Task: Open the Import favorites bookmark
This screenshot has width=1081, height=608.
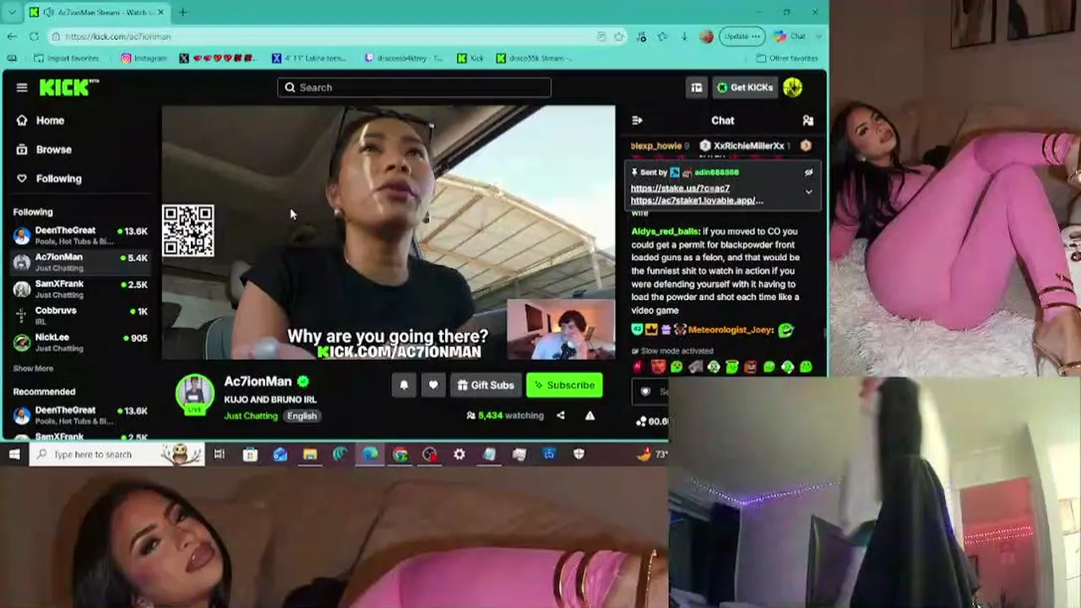Action: (66, 58)
